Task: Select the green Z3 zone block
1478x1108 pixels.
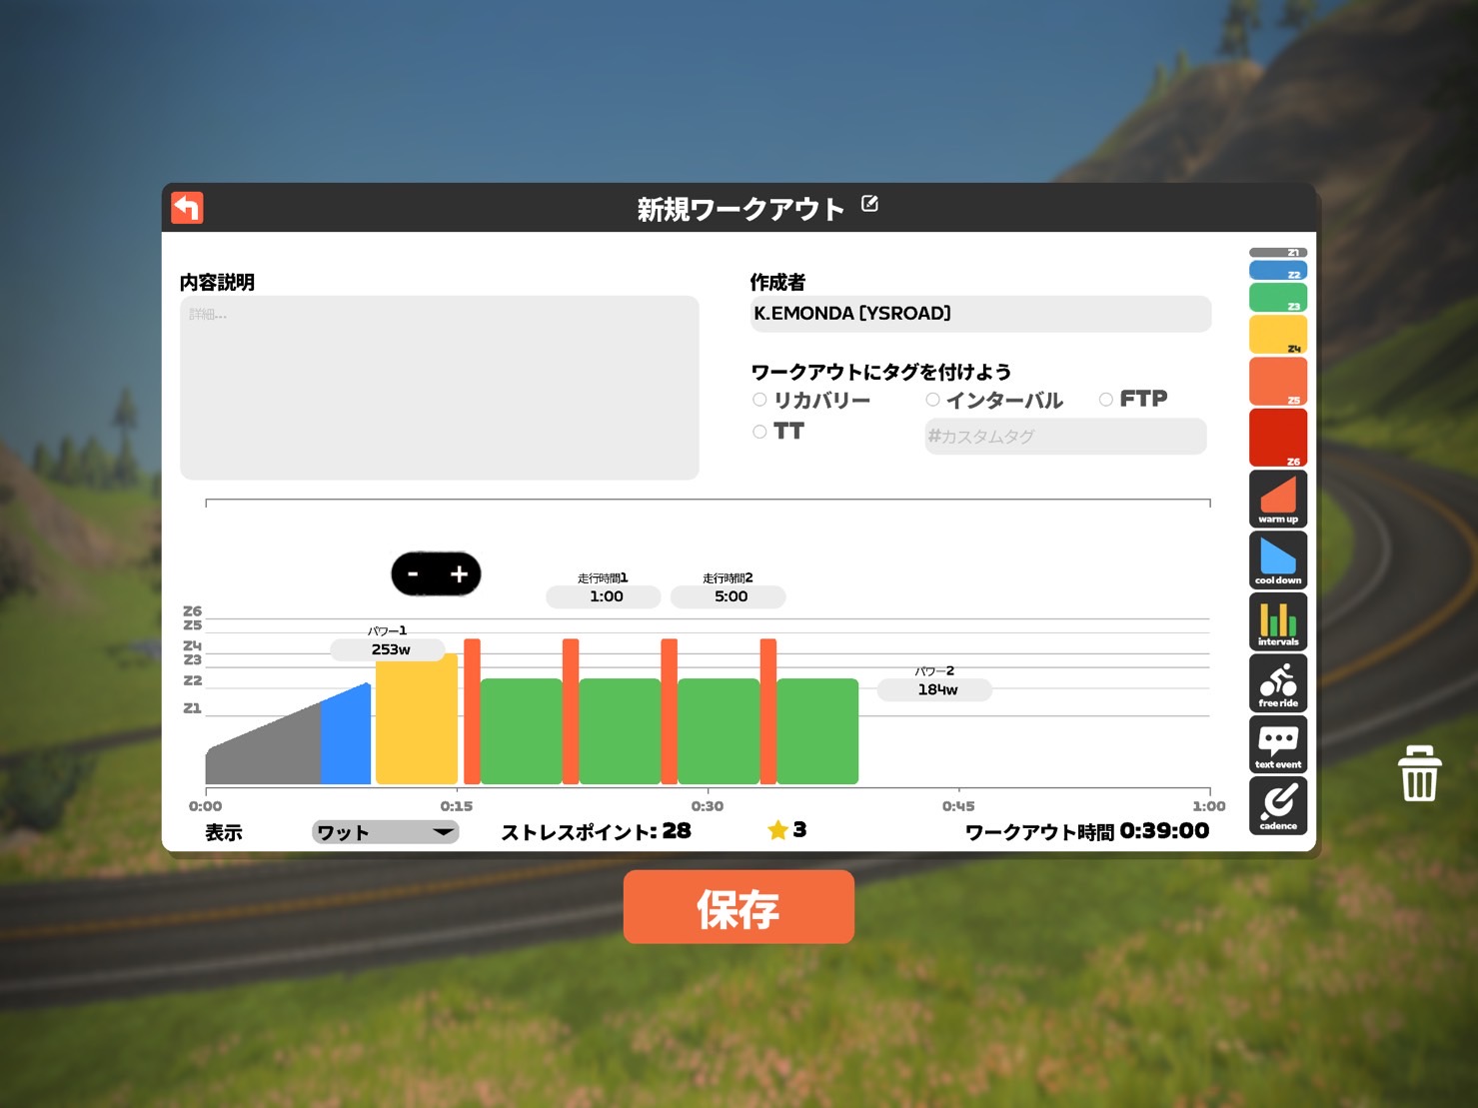Action: point(1278,298)
